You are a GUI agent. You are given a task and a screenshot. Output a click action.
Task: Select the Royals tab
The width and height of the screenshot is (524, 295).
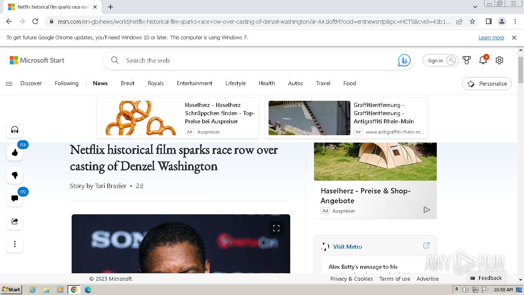pos(156,83)
